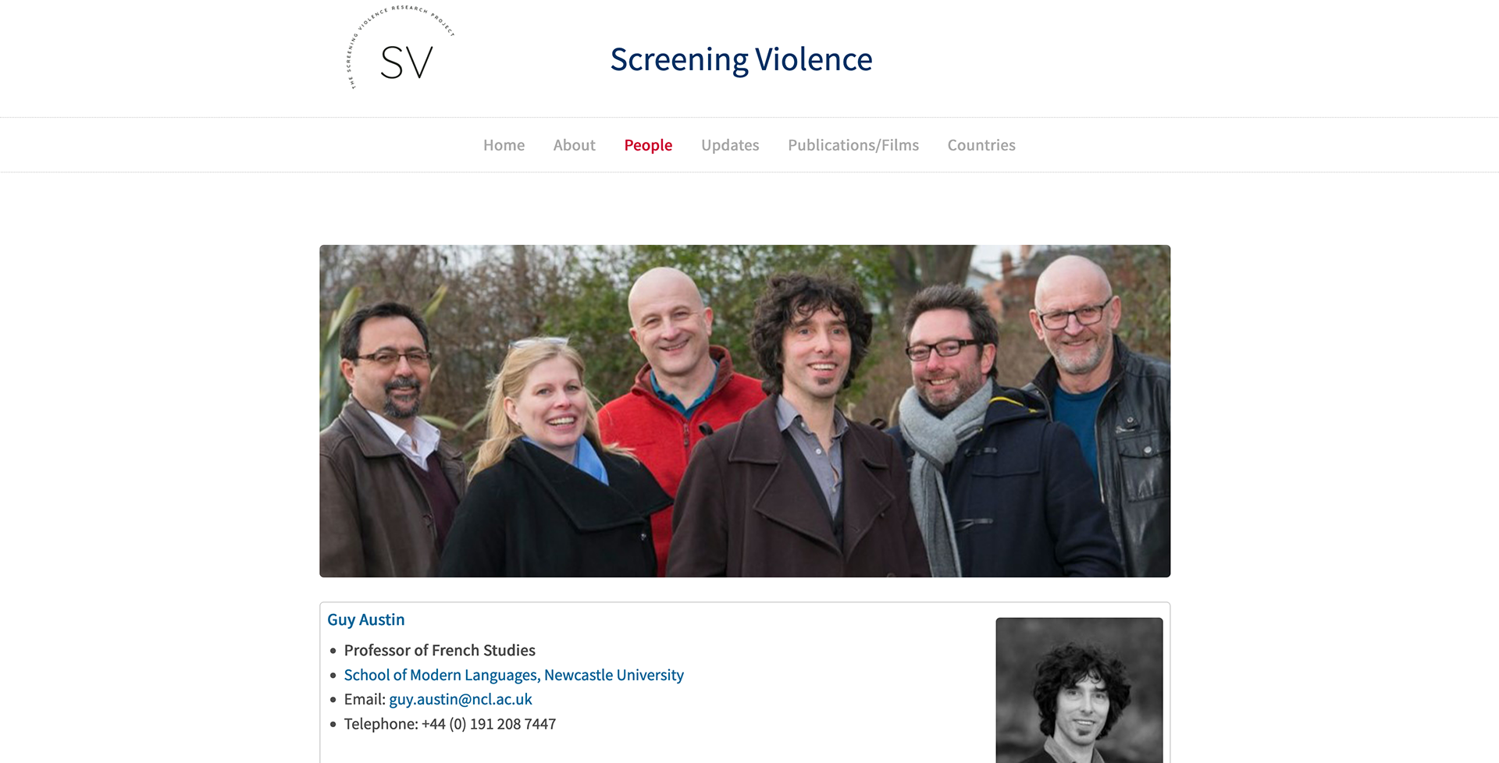Open Guy Austin's profile name link

(x=365, y=619)
